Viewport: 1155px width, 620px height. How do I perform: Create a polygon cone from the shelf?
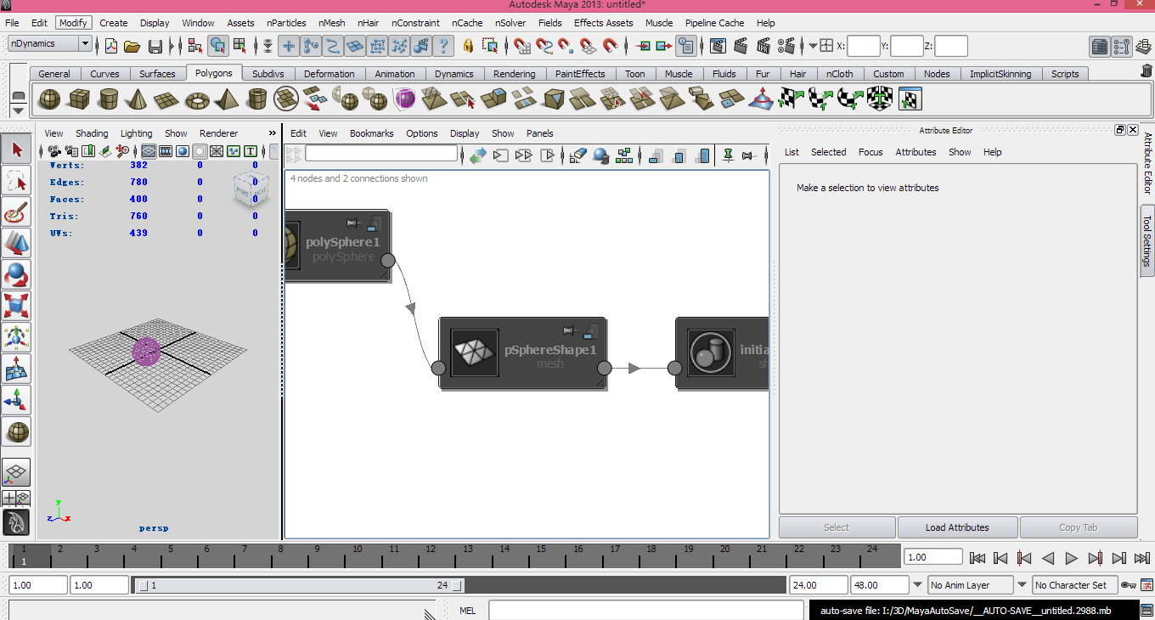(138, 100)
